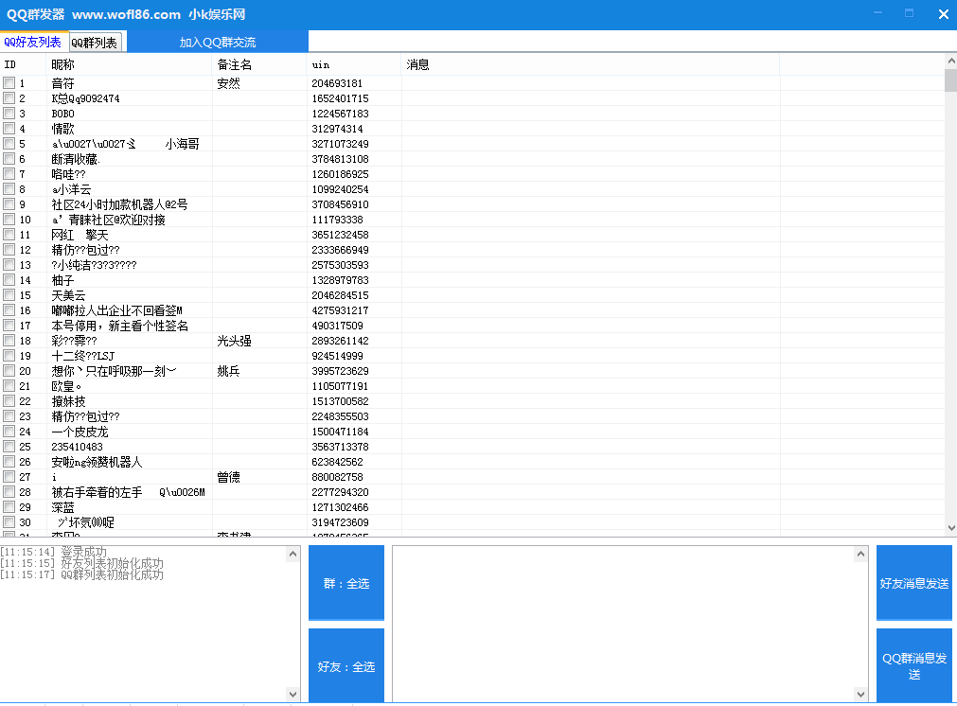Click the 备注名 column header
The height and width of the screenshot is (706, 957).
[x=259, y=64]
